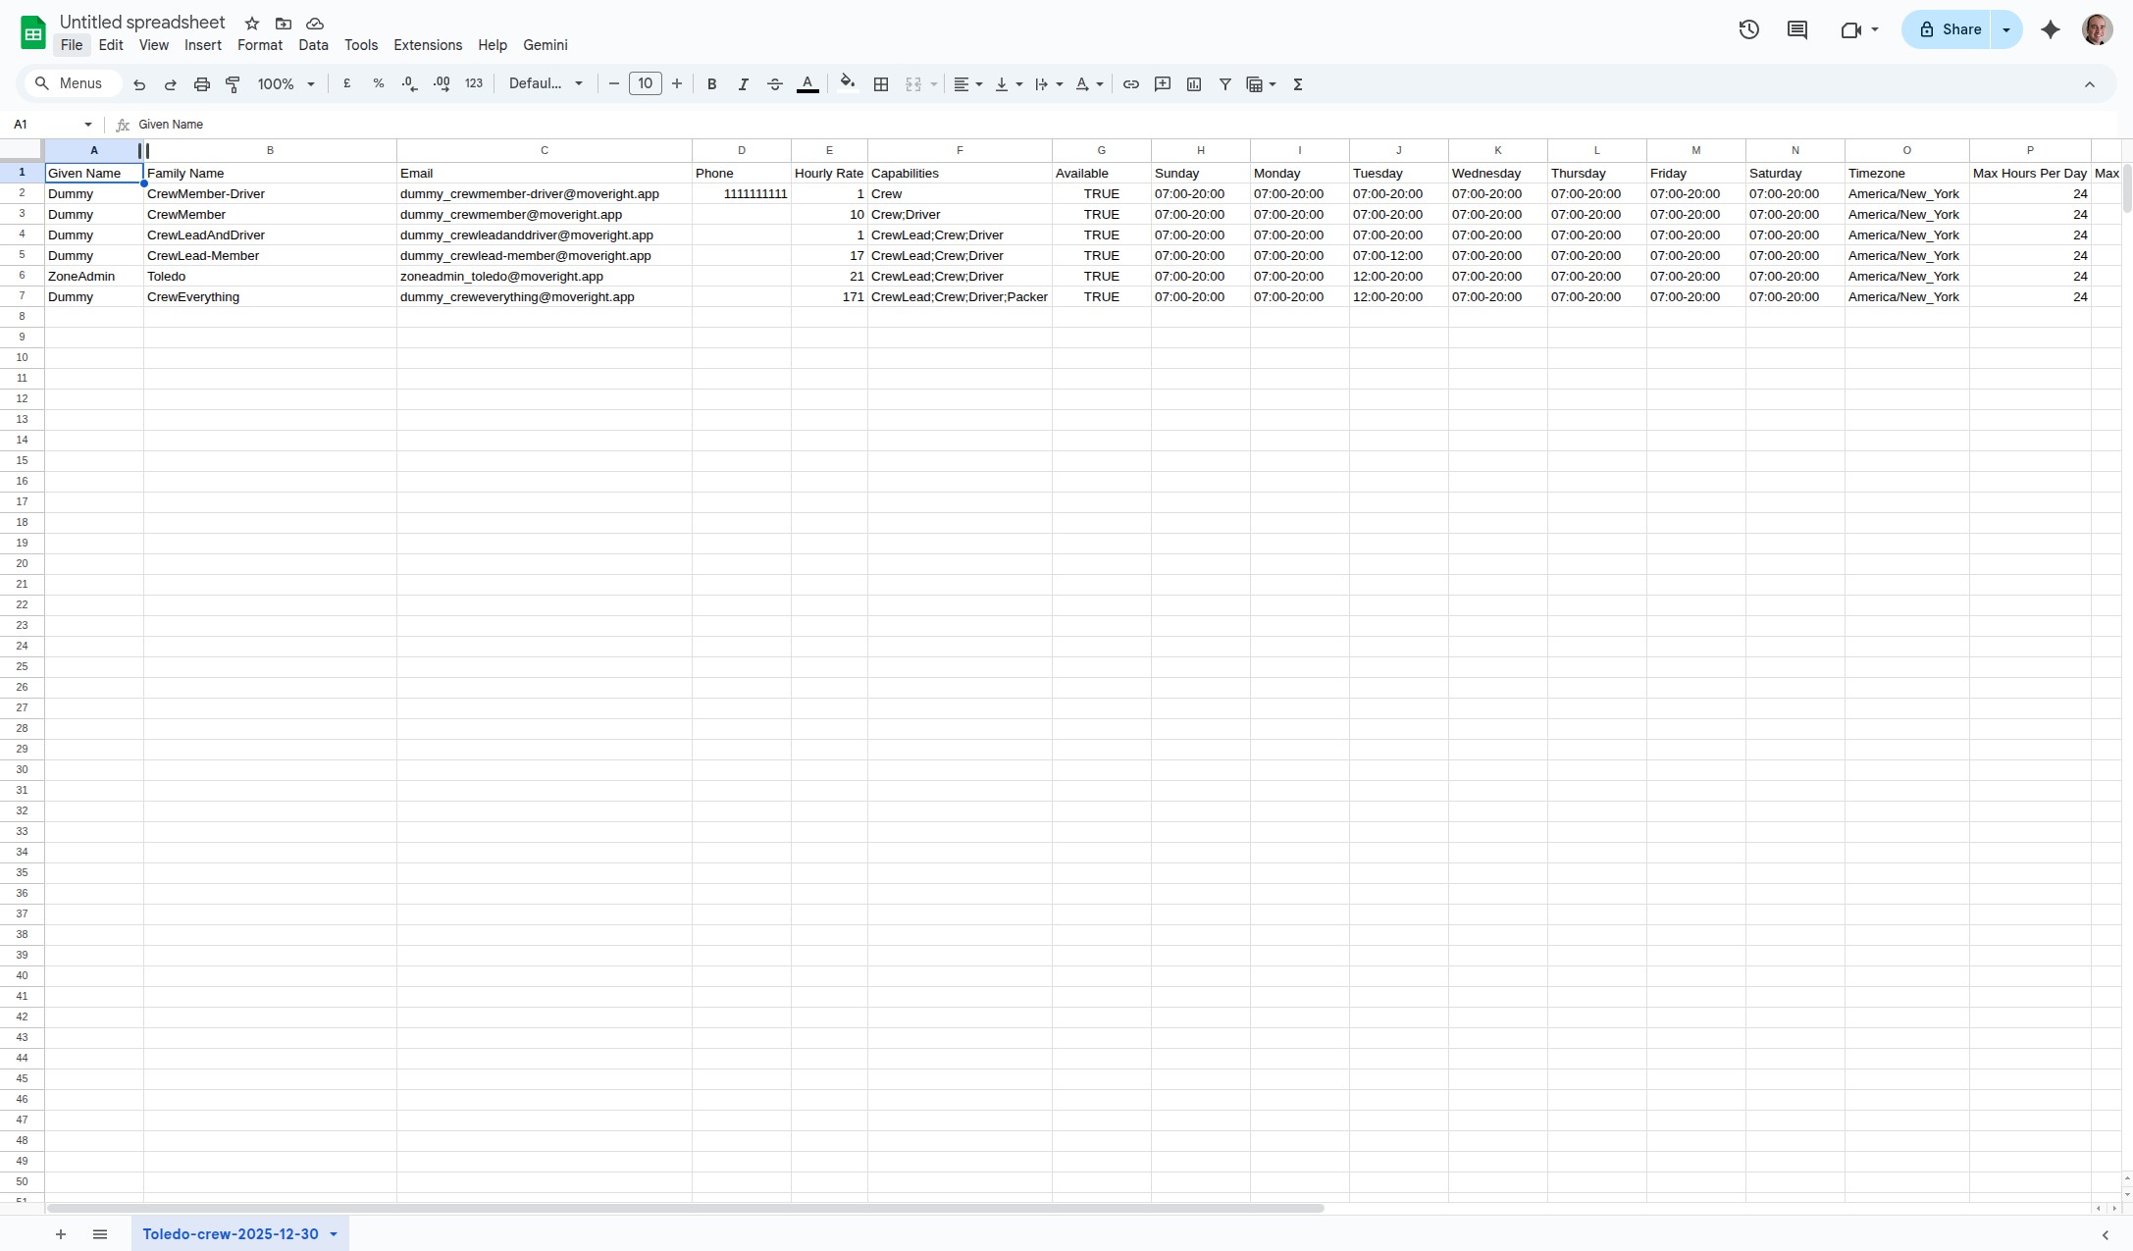The height and width of the screenshot is (1251, 2133).
Task: Toggle bold formatting
Action: click(712, 84)
